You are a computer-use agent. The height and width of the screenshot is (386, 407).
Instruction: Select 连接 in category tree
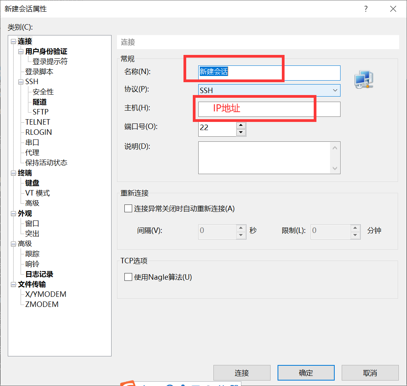tap(24, 41)
